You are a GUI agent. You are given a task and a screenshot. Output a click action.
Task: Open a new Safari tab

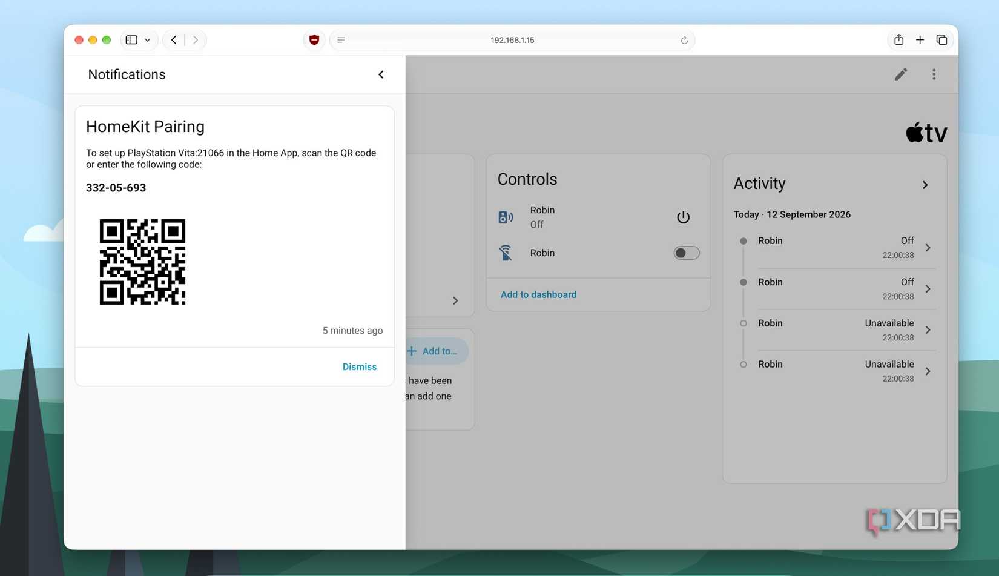pyautogui.click(x=920, y=40)
